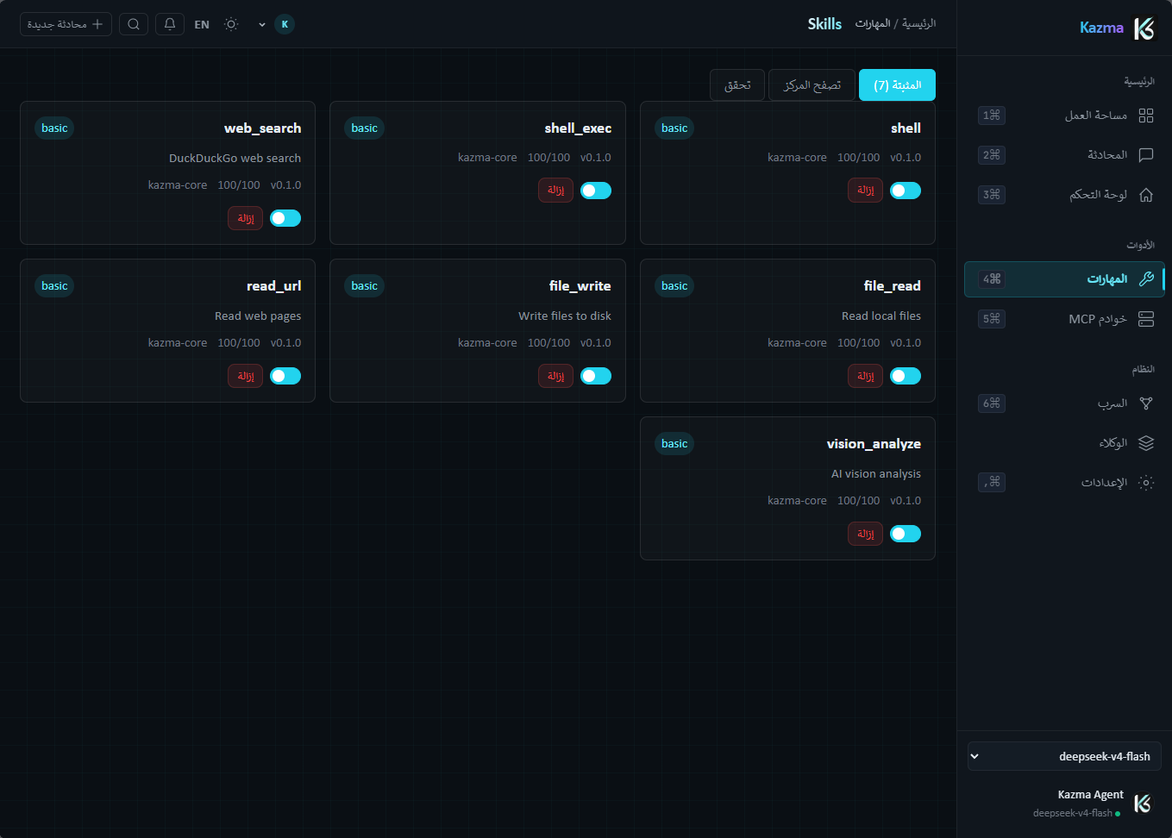Click the plus icon for new conversation
1172x838 pixels.
point(97,24)
